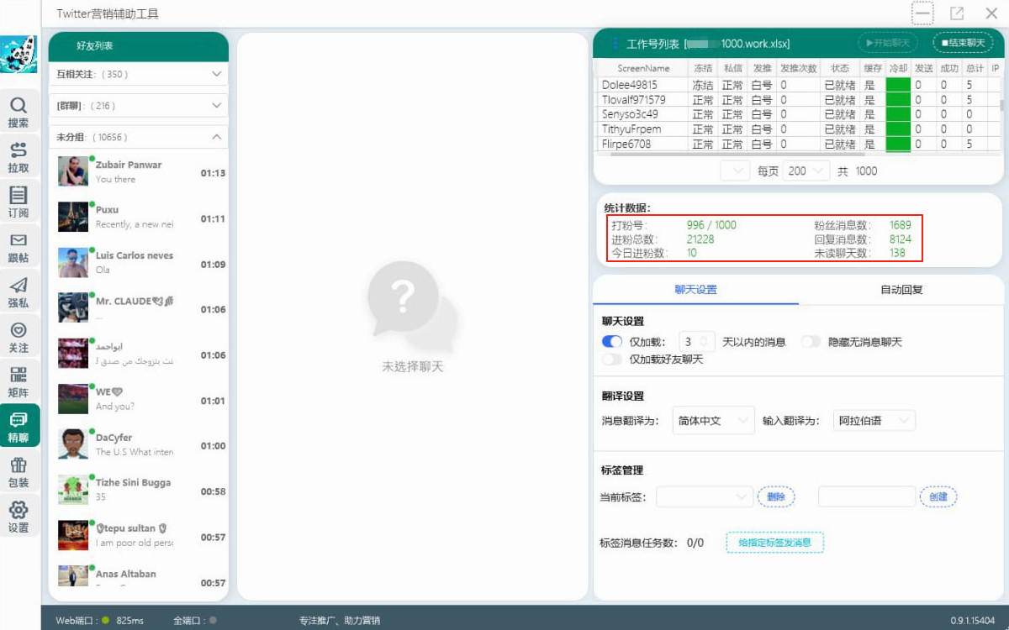Open the chat with ابواحمد
This screenshot has height=630, width=1009.
[139, 354]
